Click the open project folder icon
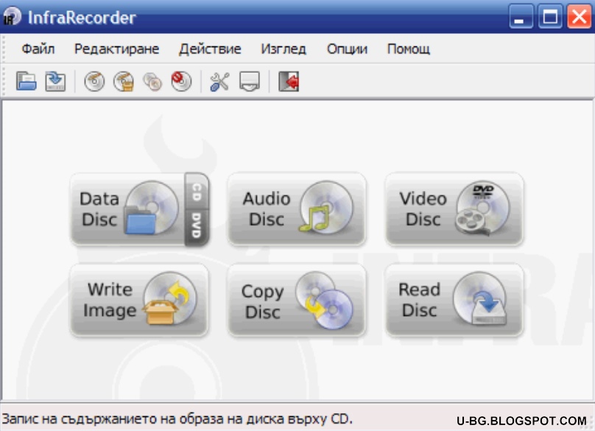 27,81
